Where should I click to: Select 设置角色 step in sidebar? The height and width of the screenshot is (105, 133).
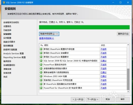[x=7, y=26]
